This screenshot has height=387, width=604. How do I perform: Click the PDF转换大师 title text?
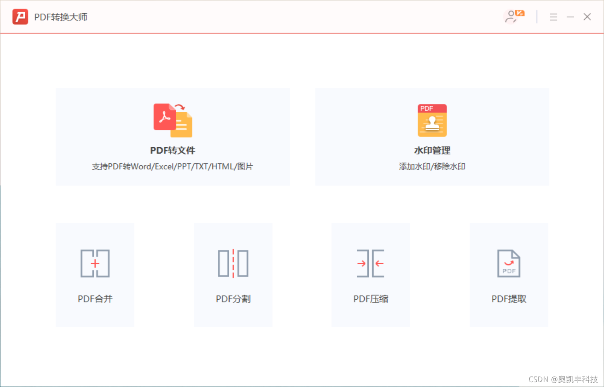(x=61, y=17)
